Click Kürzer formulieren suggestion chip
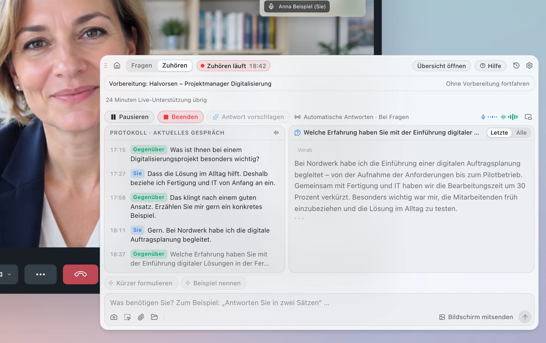 tap(141, 283)
